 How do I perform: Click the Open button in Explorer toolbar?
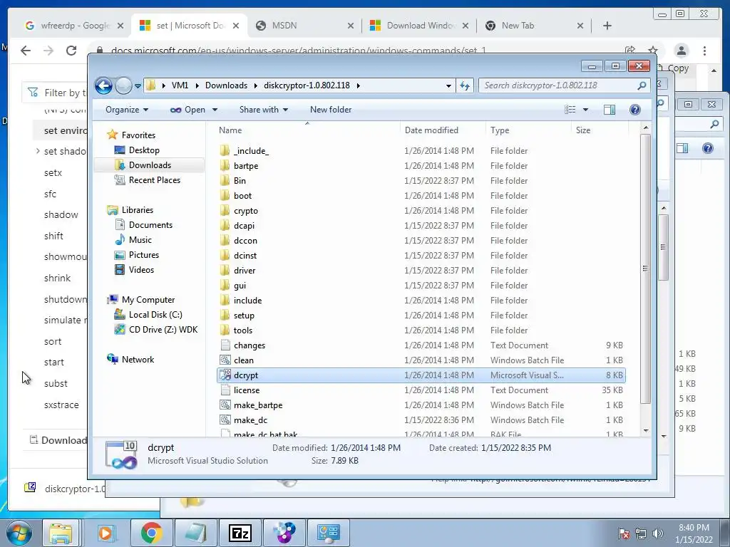[x=188, y=110]
